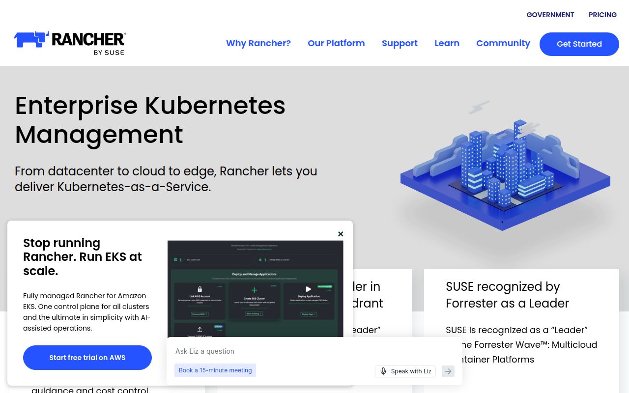
Task: Open the Our Platform menu
Action: (336, 43)
